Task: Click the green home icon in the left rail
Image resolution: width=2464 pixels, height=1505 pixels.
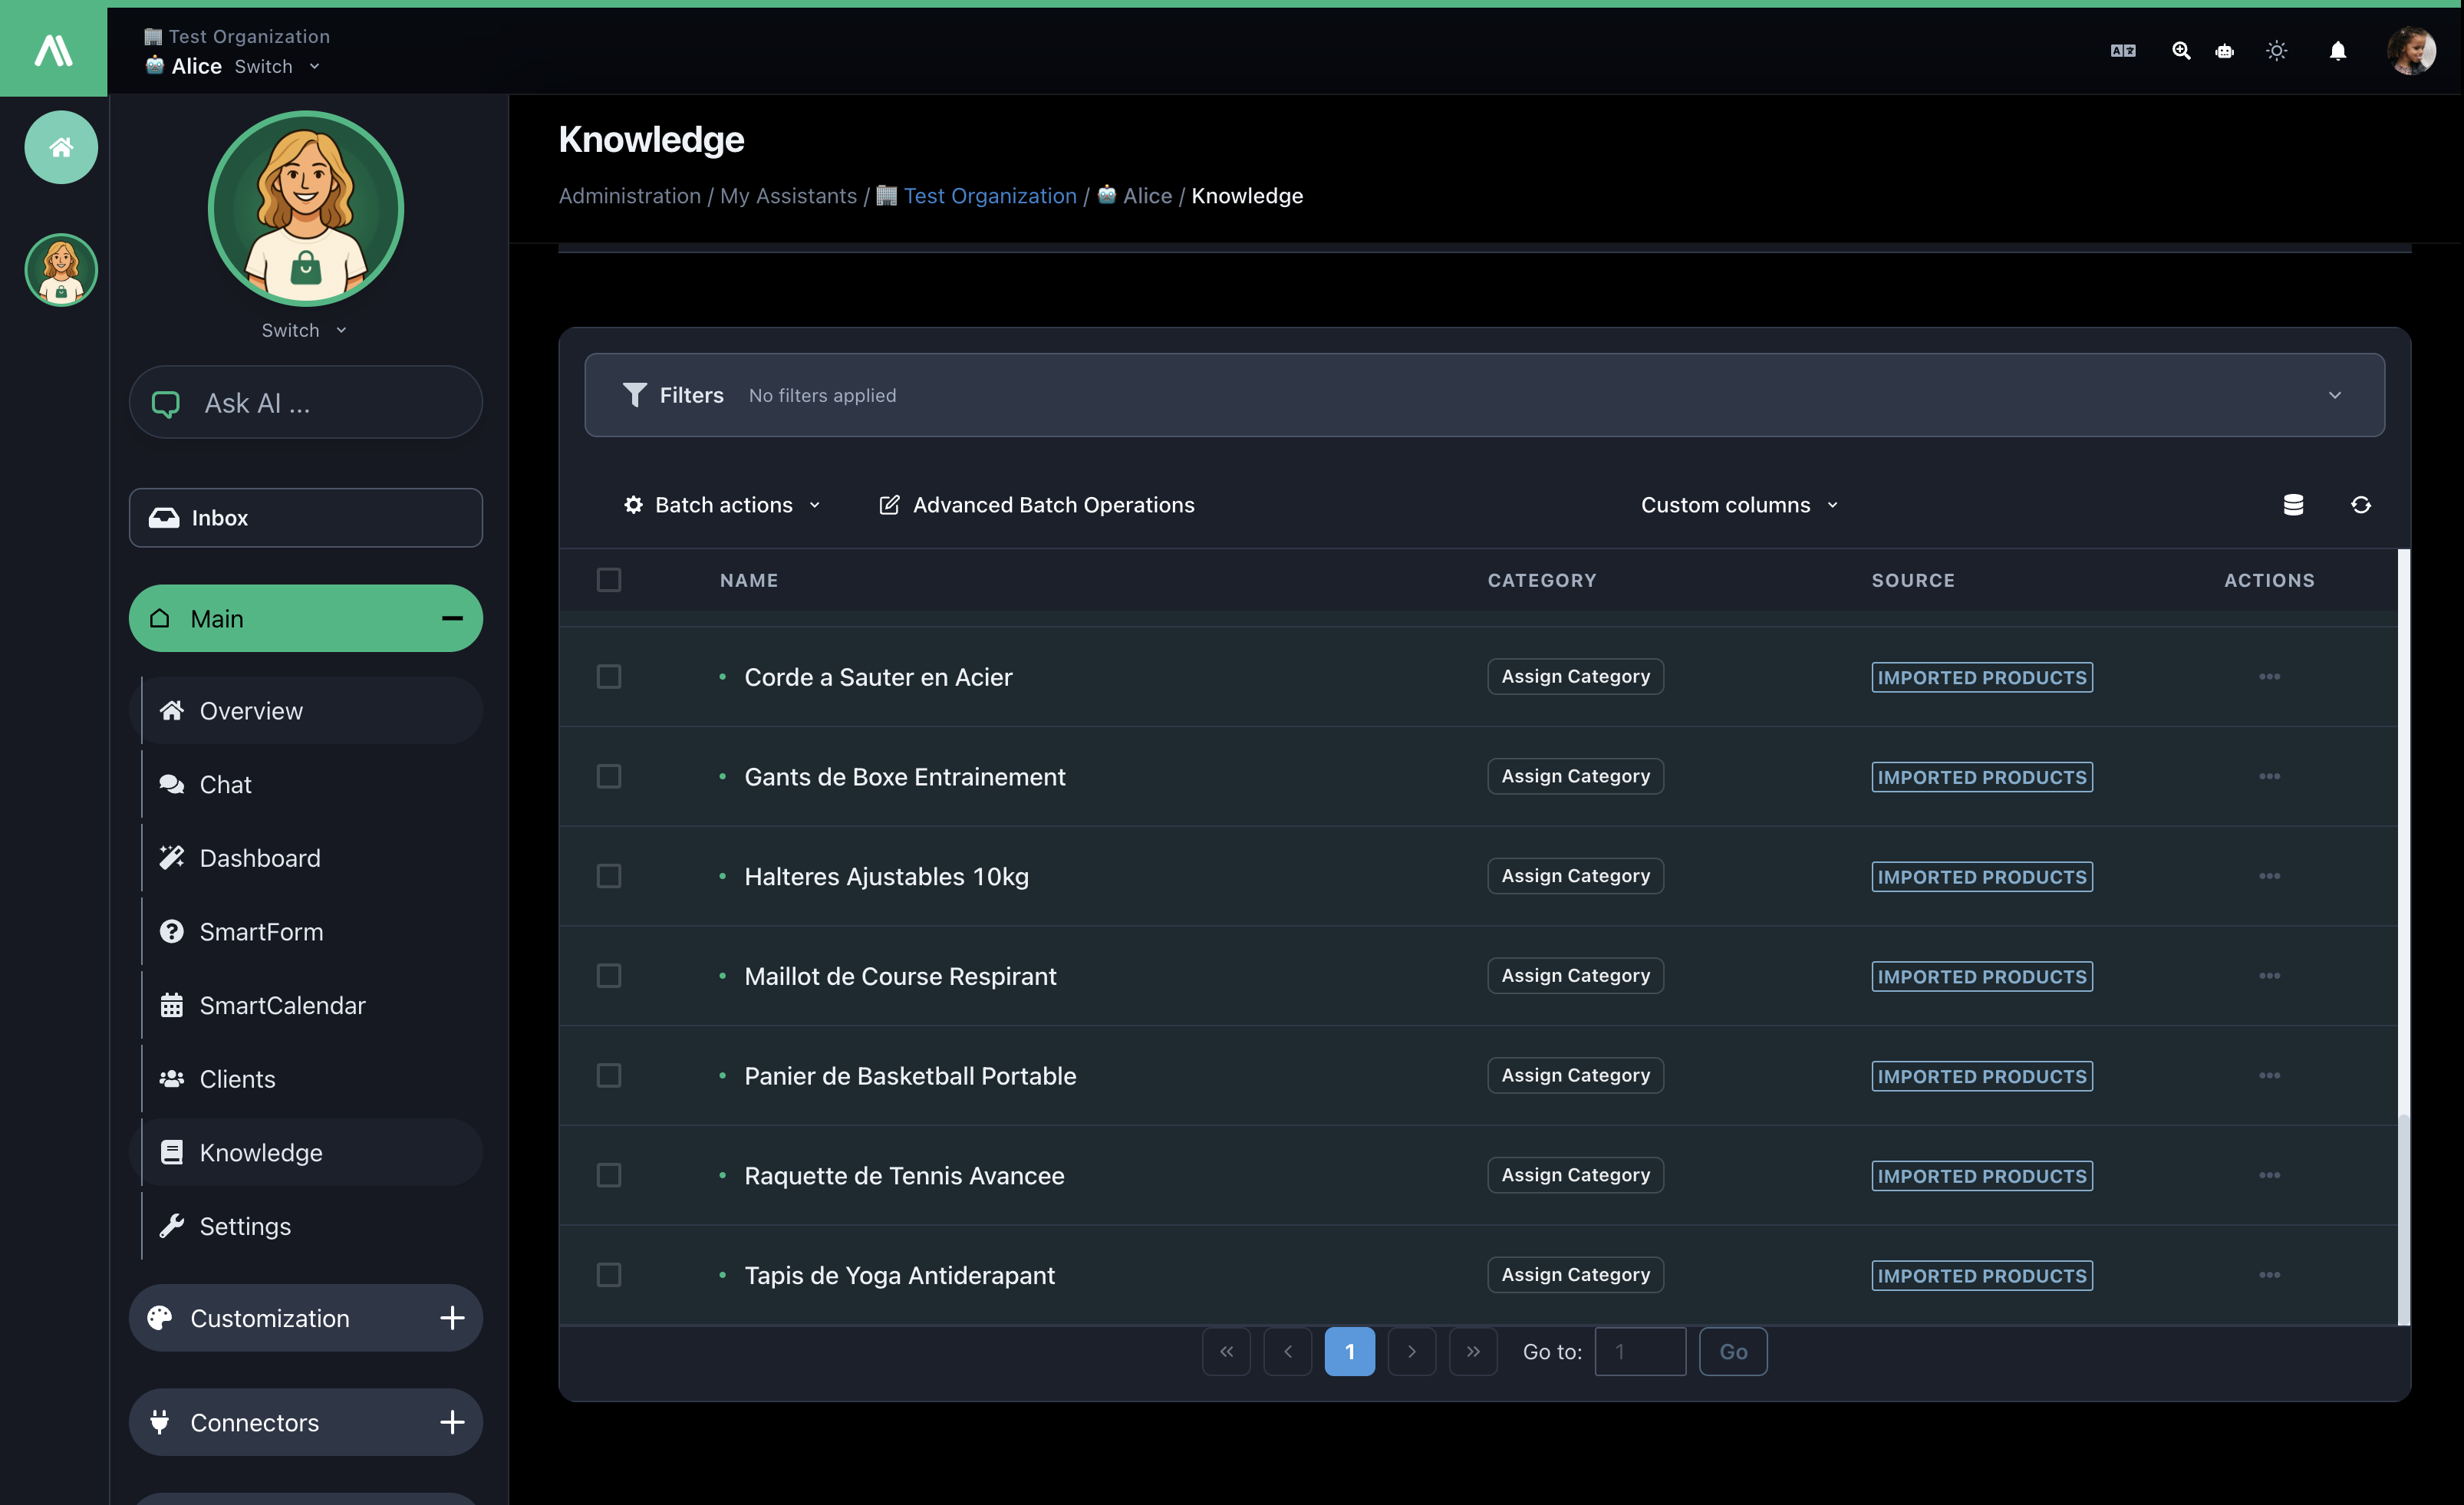Action: 60,147
